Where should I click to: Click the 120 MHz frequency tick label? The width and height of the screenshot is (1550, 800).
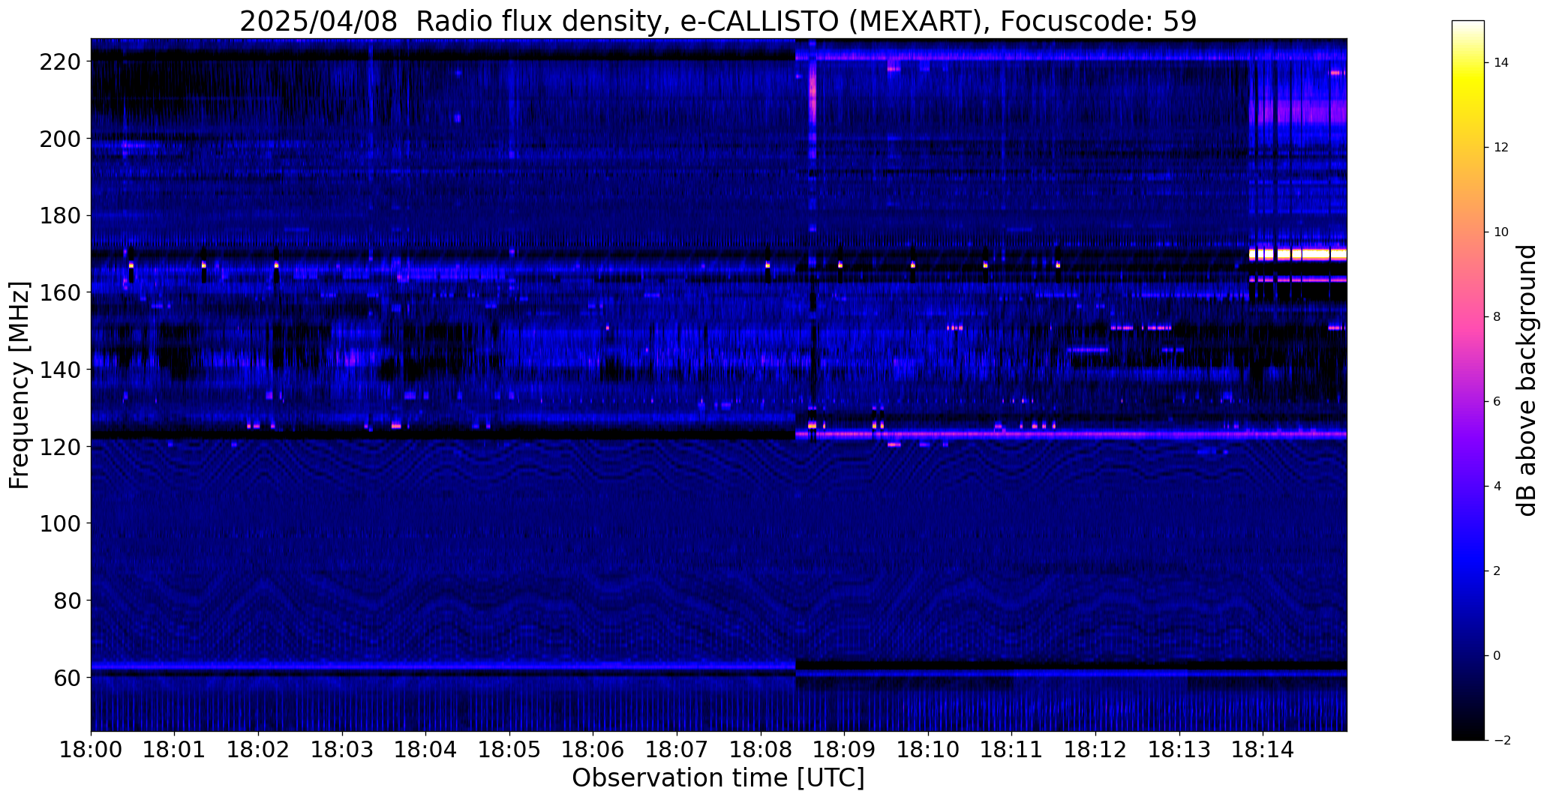pos(62,447)
